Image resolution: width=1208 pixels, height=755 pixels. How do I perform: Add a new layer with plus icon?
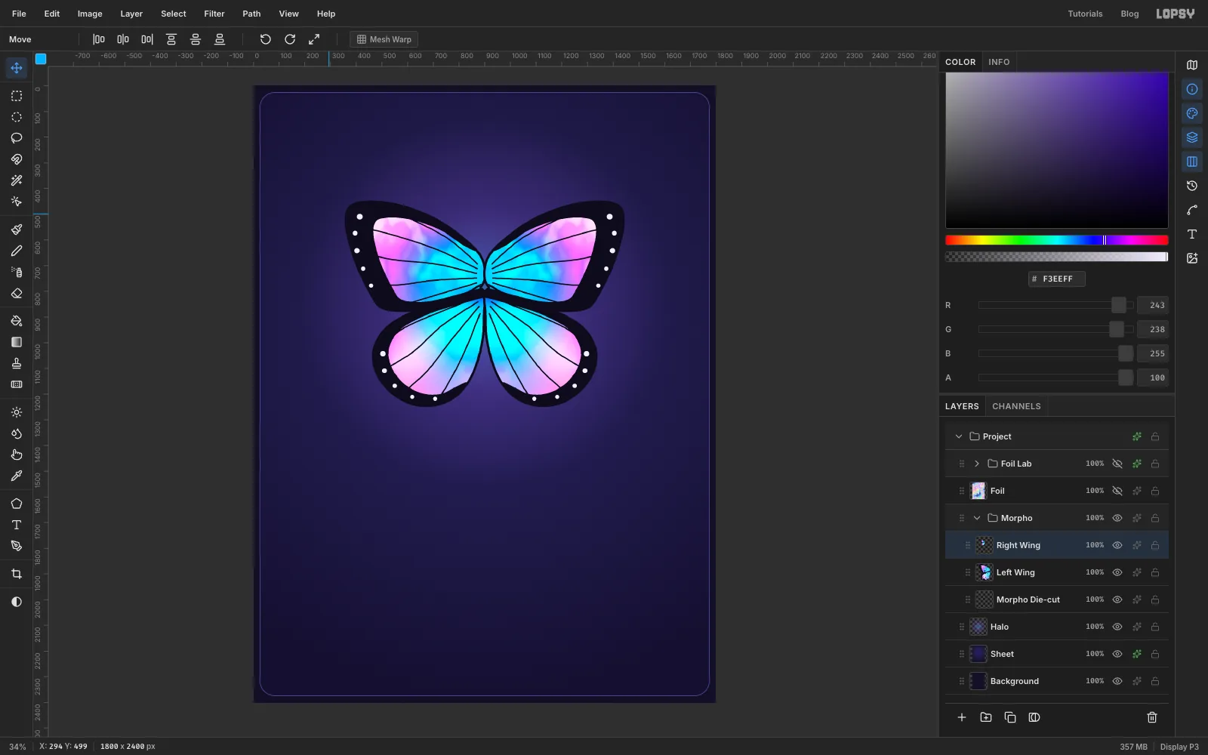pyautogui.click(x=962, y=717)
